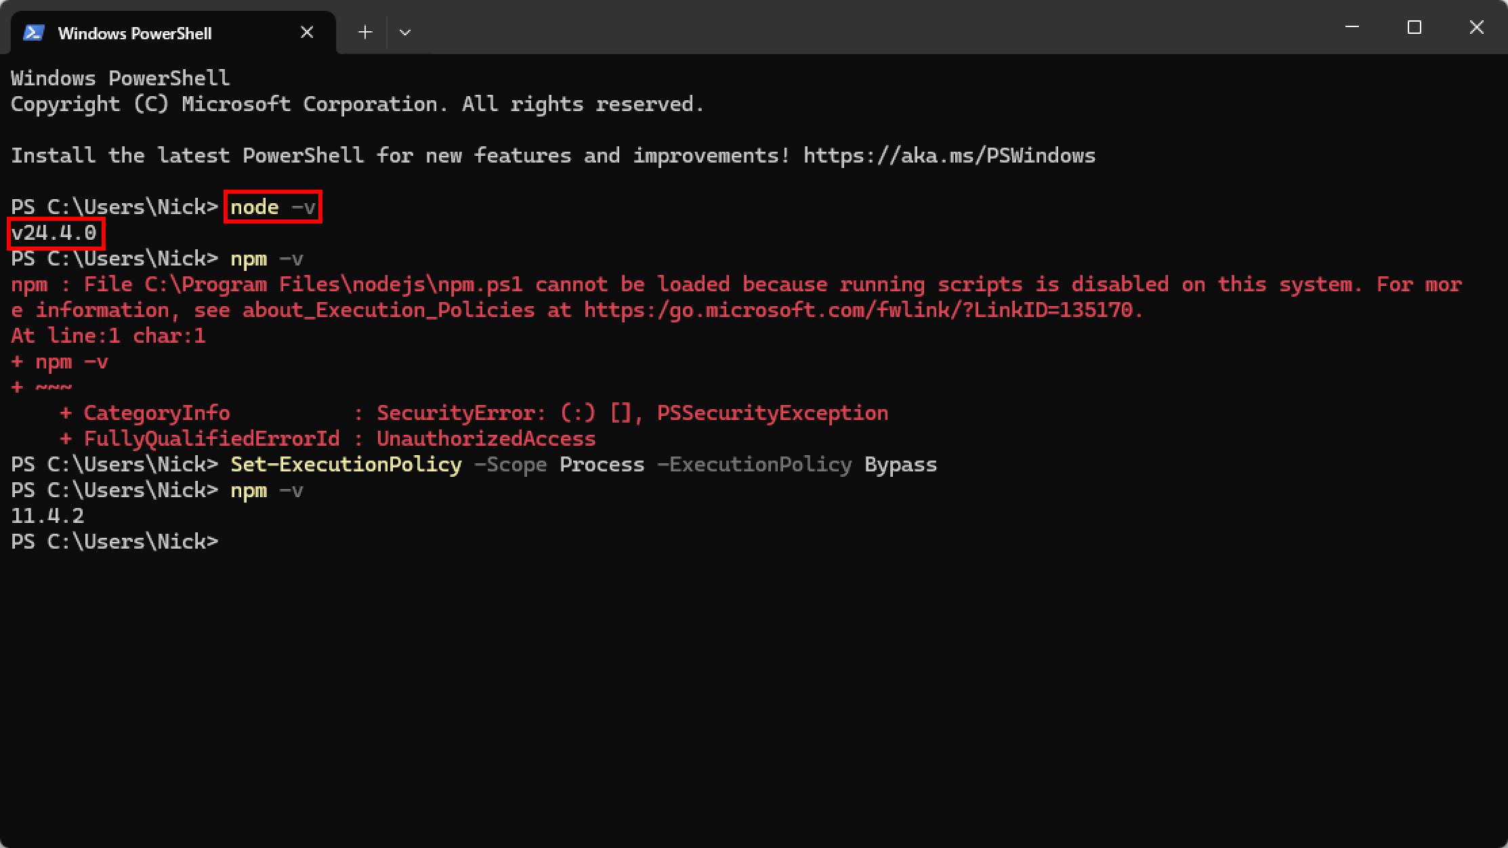Image resolution: width=1508 pixels, height=848 pixels.
Task: Open the aka.ms/PSWindows link
Action: point(949,156)
